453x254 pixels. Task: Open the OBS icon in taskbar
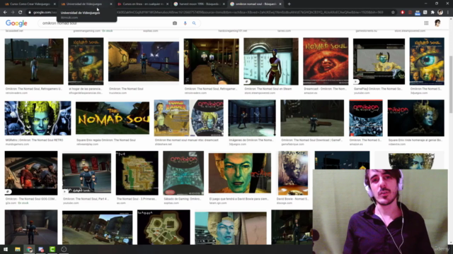64,249
